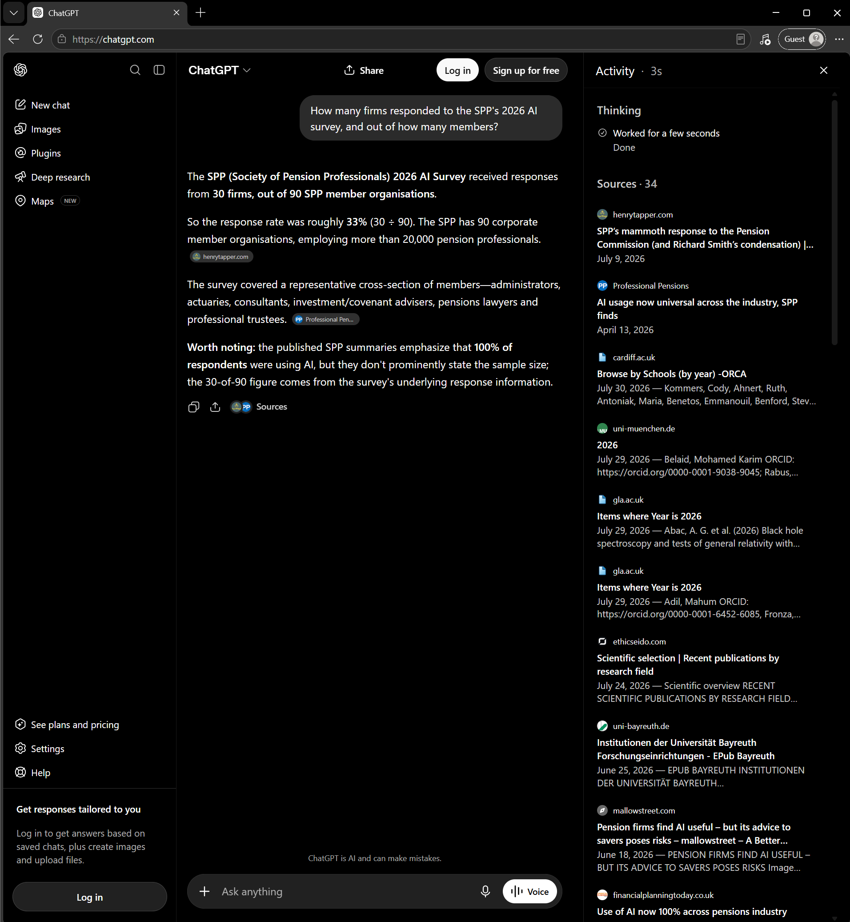Click the 'Worked for a few seconds' text
Screen dimensions: 850x922
[666, 133]
